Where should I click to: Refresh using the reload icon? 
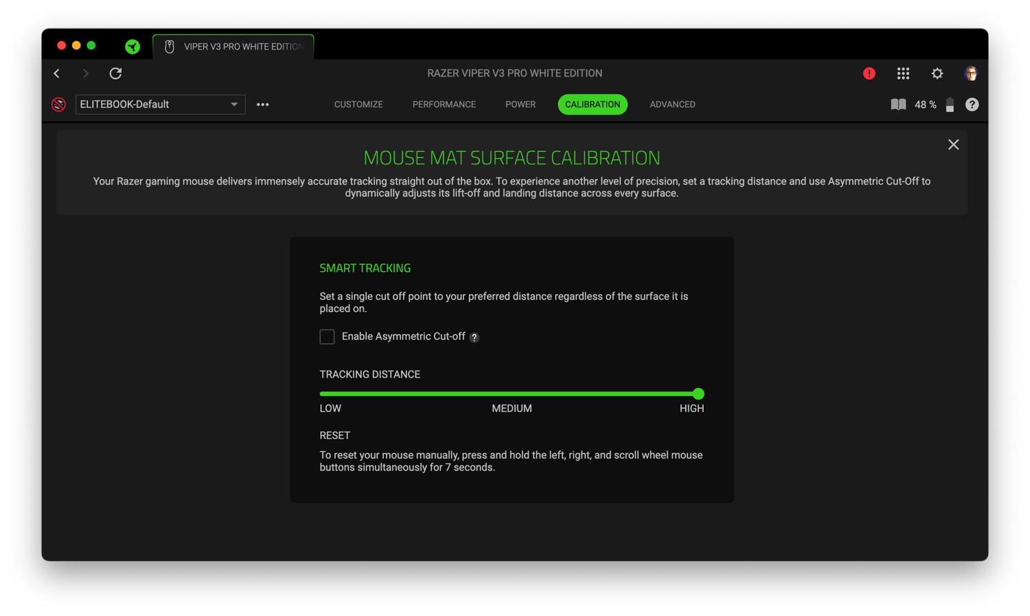(115, 73)
